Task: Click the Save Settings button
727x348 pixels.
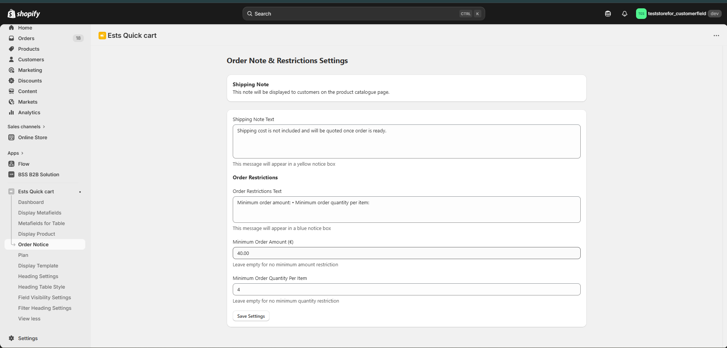Action: pos(251,316)
